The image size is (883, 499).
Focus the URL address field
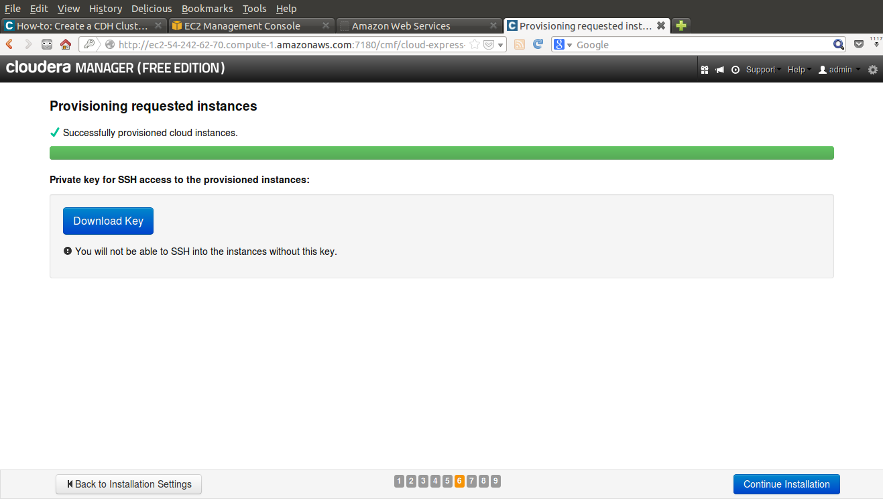tap(292, 44)
